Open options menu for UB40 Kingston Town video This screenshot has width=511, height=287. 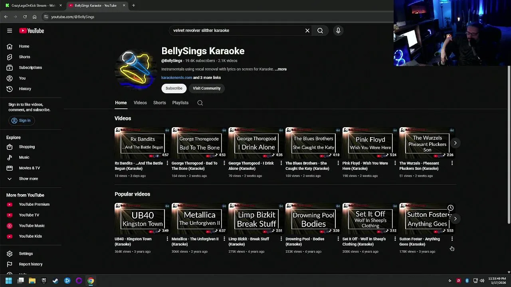pos(167,239)
